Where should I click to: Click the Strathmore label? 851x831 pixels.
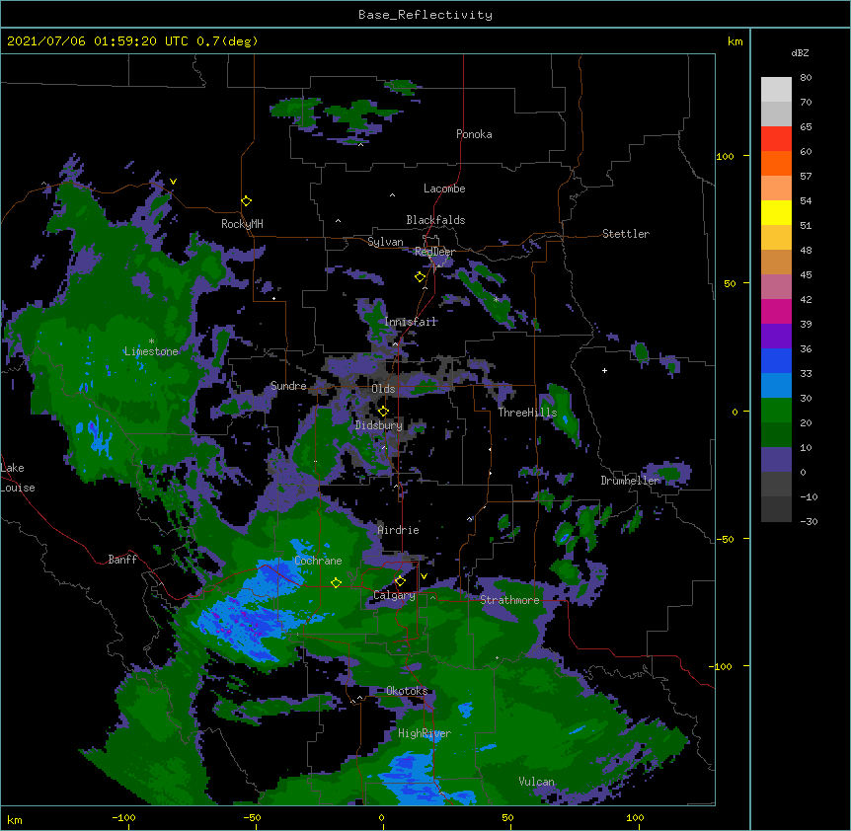point(509,600)
